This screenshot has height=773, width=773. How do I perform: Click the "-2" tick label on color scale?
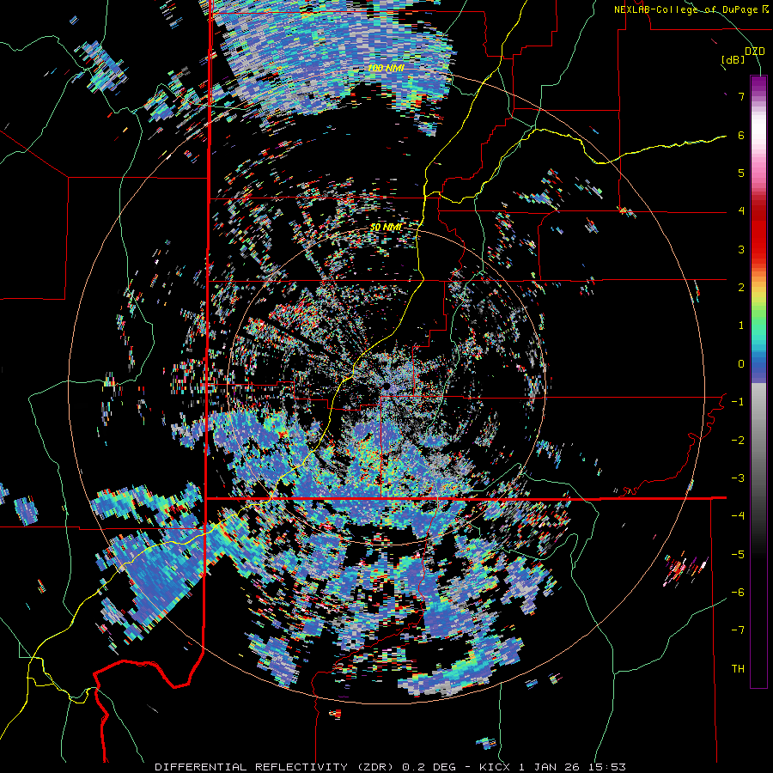tap(738, 441)
